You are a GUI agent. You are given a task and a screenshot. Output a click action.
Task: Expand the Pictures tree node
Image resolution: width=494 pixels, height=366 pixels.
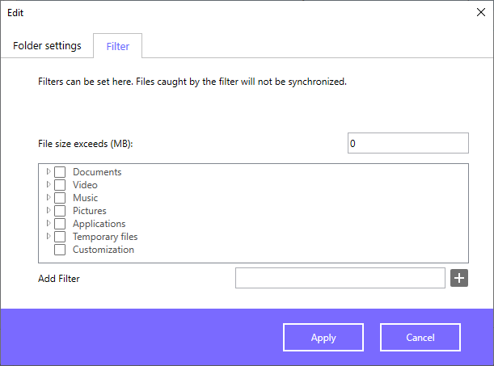49,210
